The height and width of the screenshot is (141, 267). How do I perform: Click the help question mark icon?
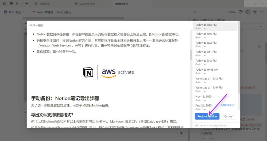197,125
